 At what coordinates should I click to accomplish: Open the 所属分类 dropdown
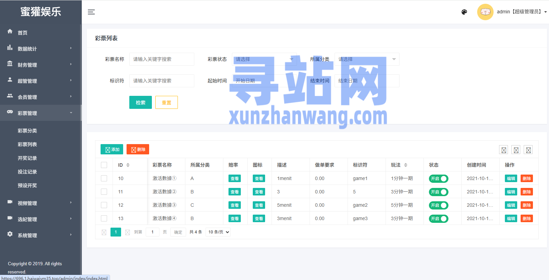(367, 59)
